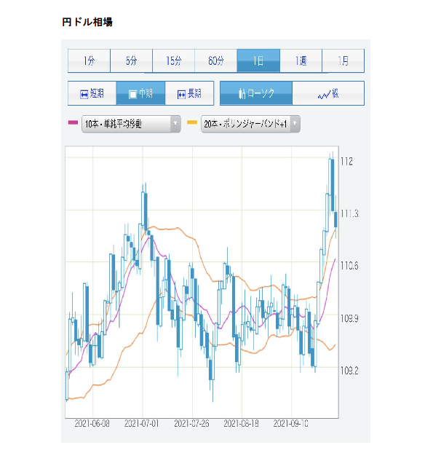Switch to the 15分 timeframe

(174, 61)
